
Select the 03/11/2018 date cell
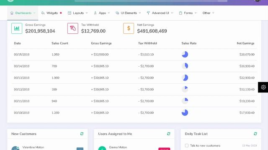(22, 101)
